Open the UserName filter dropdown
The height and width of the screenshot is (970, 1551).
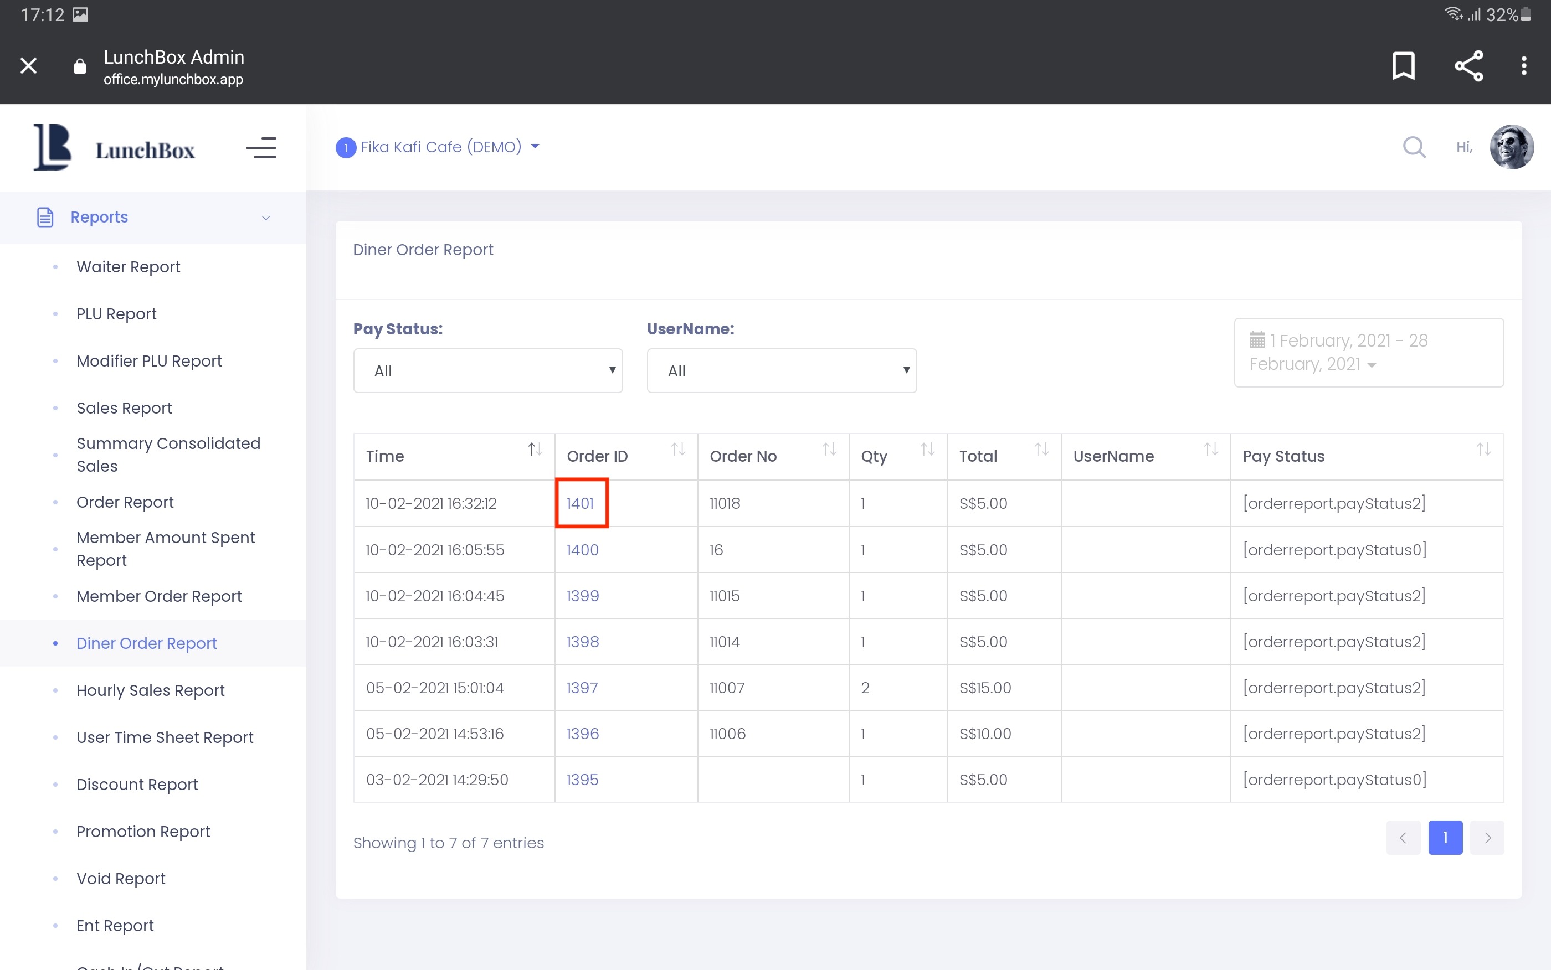pyautogui.click(x=781, y=371)
